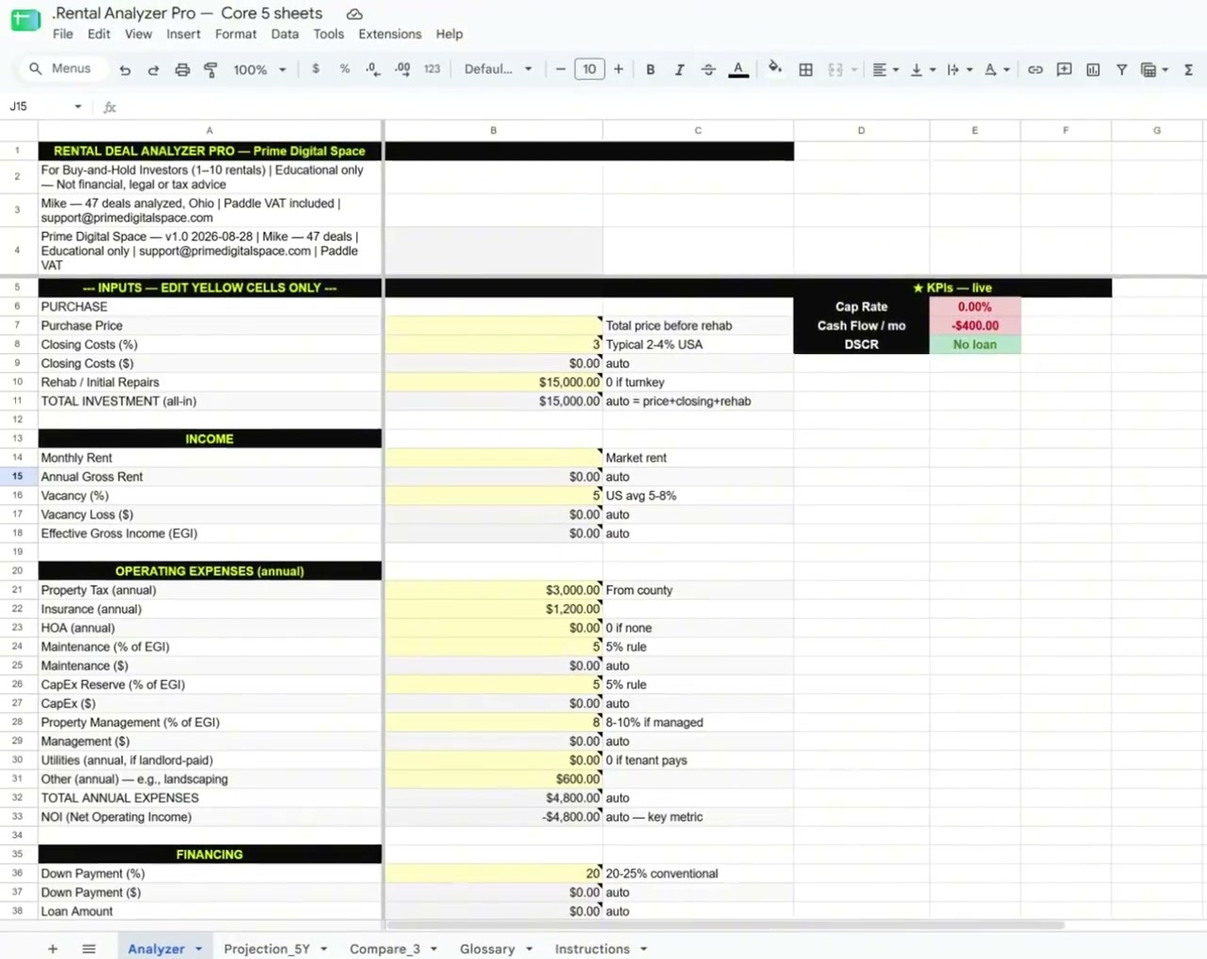Increase font size with plus button
The width and height of the screenshot is (1207, 959).
[619, 69]
